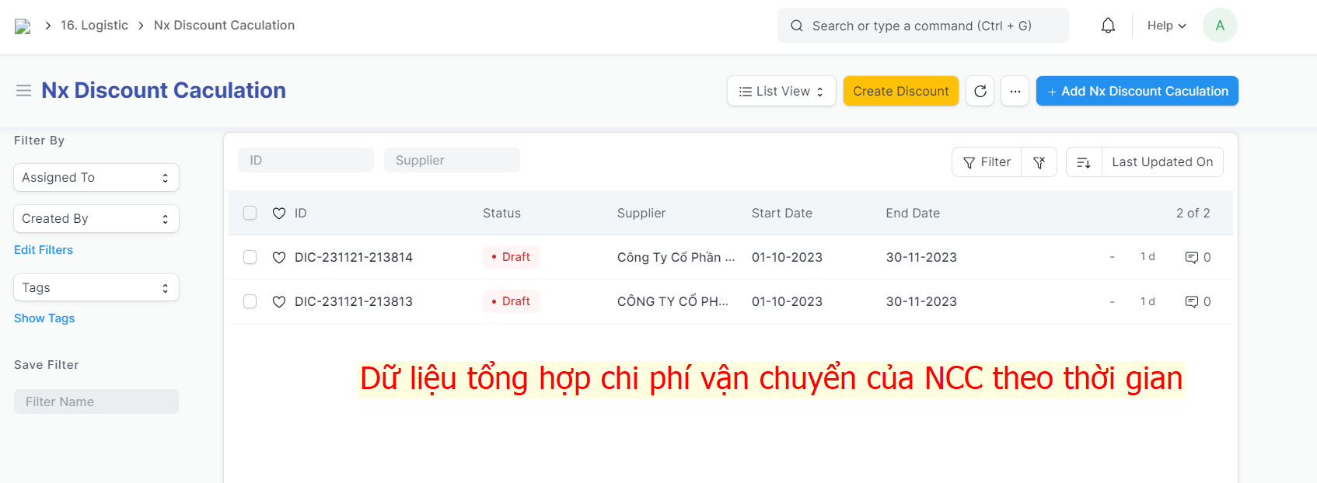Click the clear filters icon
This screenshot has width=1317, height=483.
pyautogui.click(x=1039, y=162)
